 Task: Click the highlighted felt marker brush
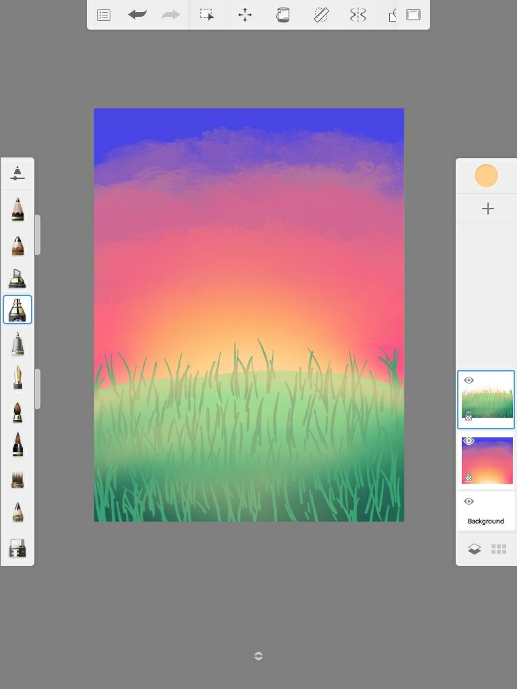[18, 310]
